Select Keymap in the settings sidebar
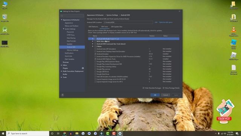Image resolution: width=241 pixels, height=136 pixels. click(66, 62)
